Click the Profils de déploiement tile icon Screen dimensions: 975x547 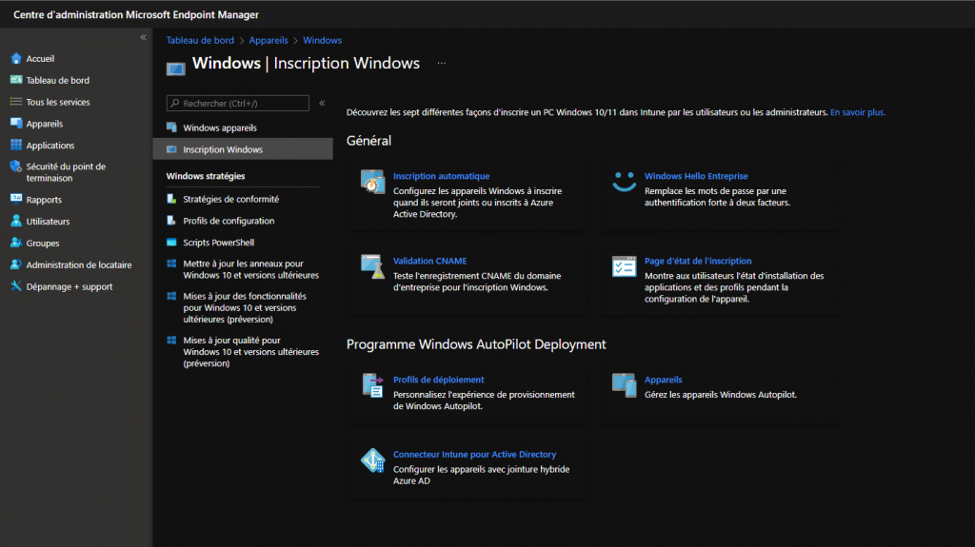(372, 384)
